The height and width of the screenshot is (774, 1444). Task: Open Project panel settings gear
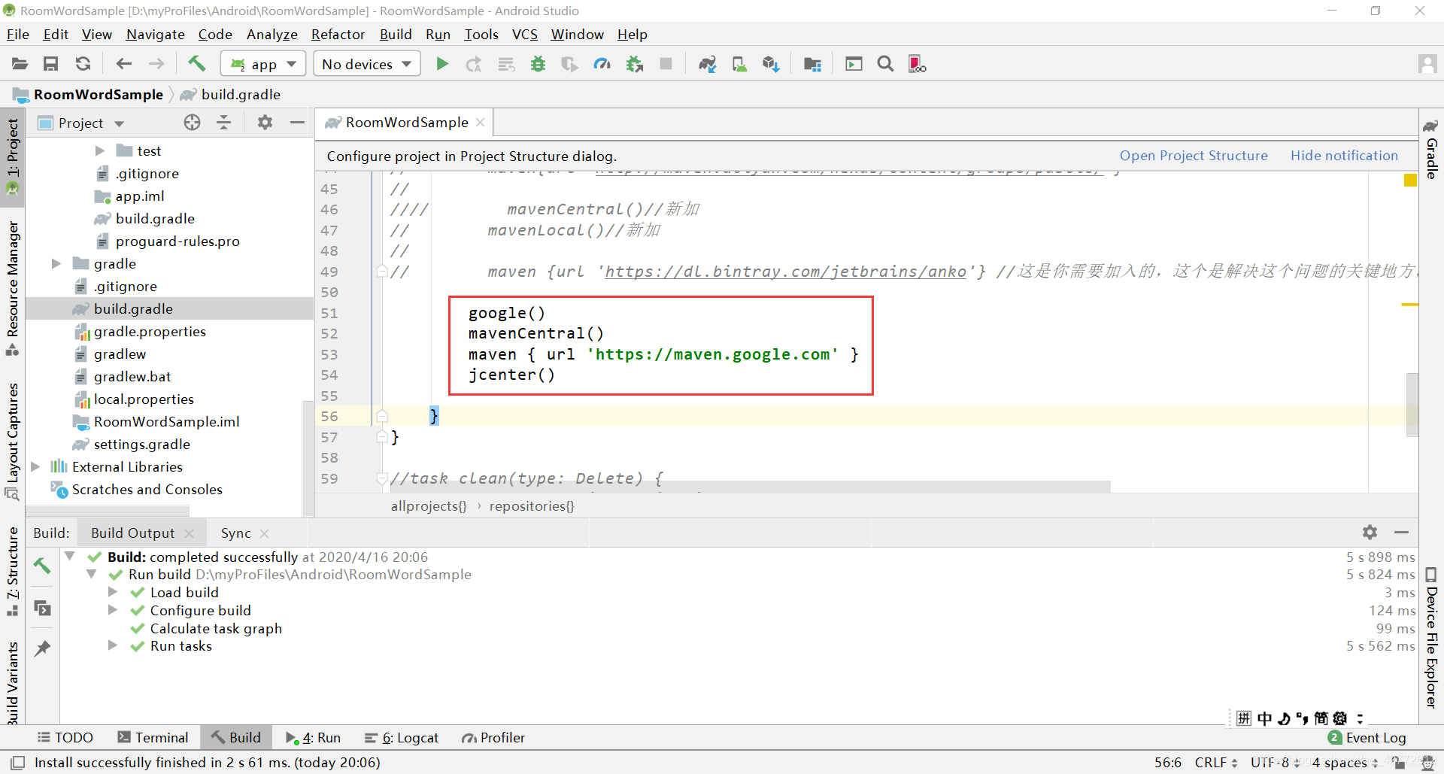tap(265, 123)
